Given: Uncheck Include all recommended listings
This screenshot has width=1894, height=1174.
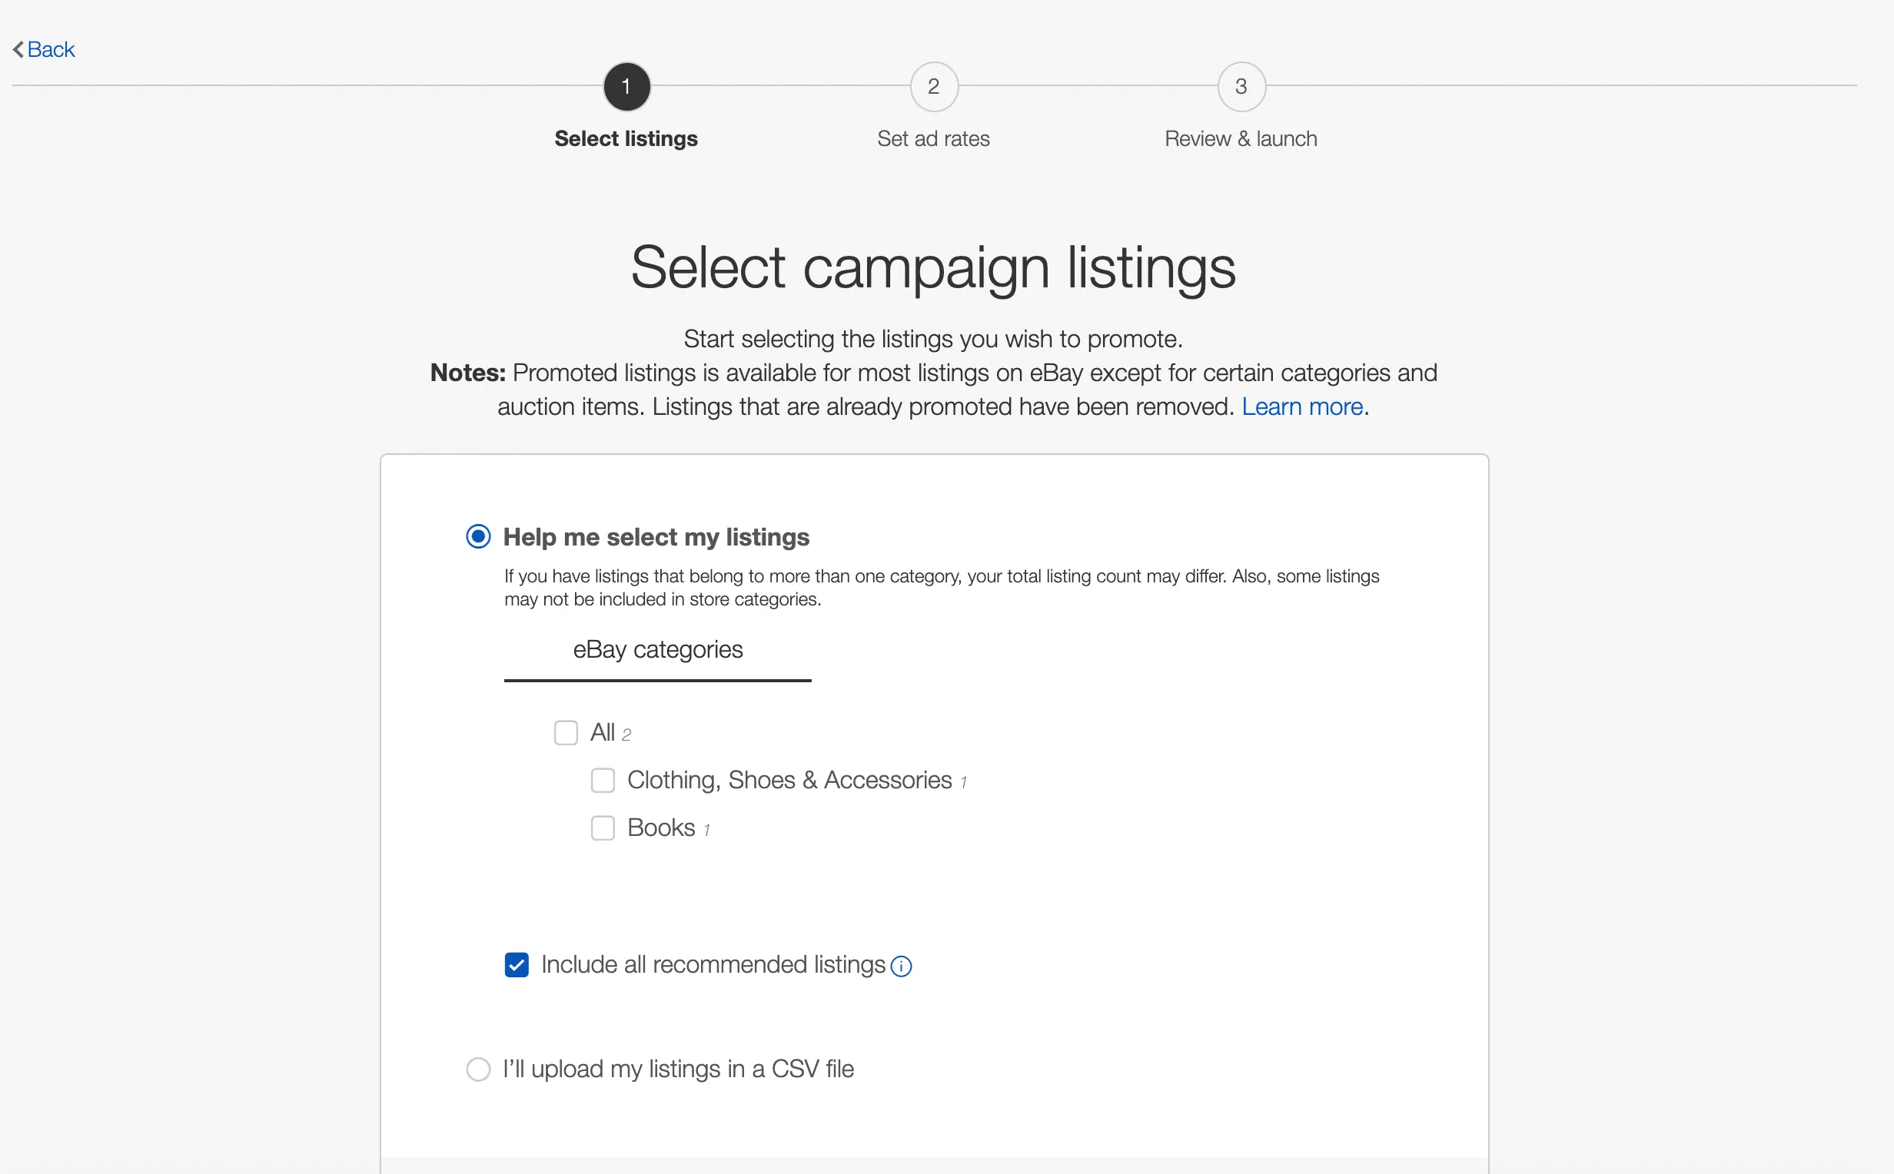Looking at the screenshot, I should (517, 965).
